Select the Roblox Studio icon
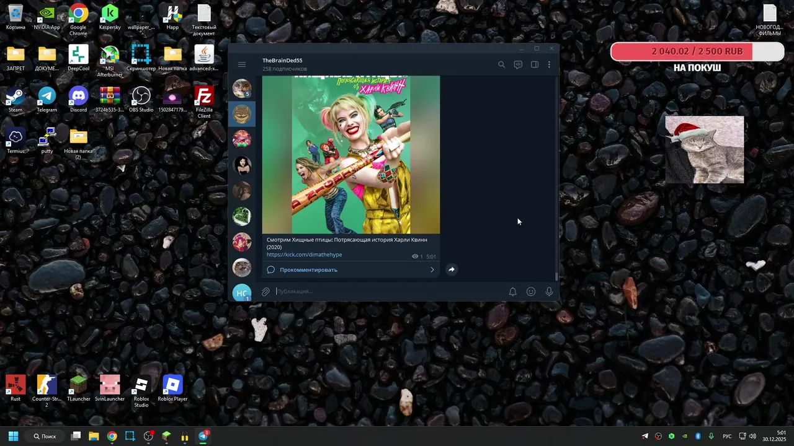The height and width of the screenshot is (446, 794). click(141, 391)
